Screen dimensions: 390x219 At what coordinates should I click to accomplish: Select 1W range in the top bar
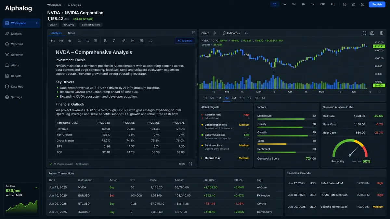point(284,5)
